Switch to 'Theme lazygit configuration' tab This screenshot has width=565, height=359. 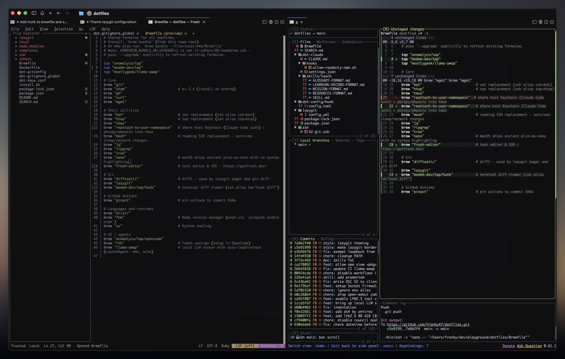pos(111,22)
